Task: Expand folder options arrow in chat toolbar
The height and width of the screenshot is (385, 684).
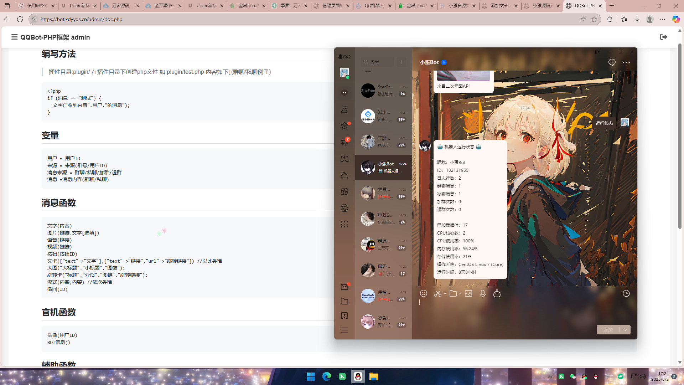Action: coord(460,294)
